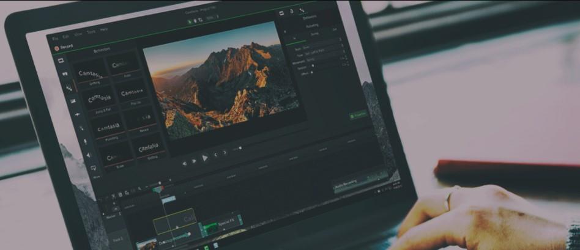580x250 pixels.
Task: Open the canvas zoom level dropdown
Action: tap(211, 17)
